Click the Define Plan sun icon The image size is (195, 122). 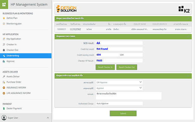pos(4,18)
